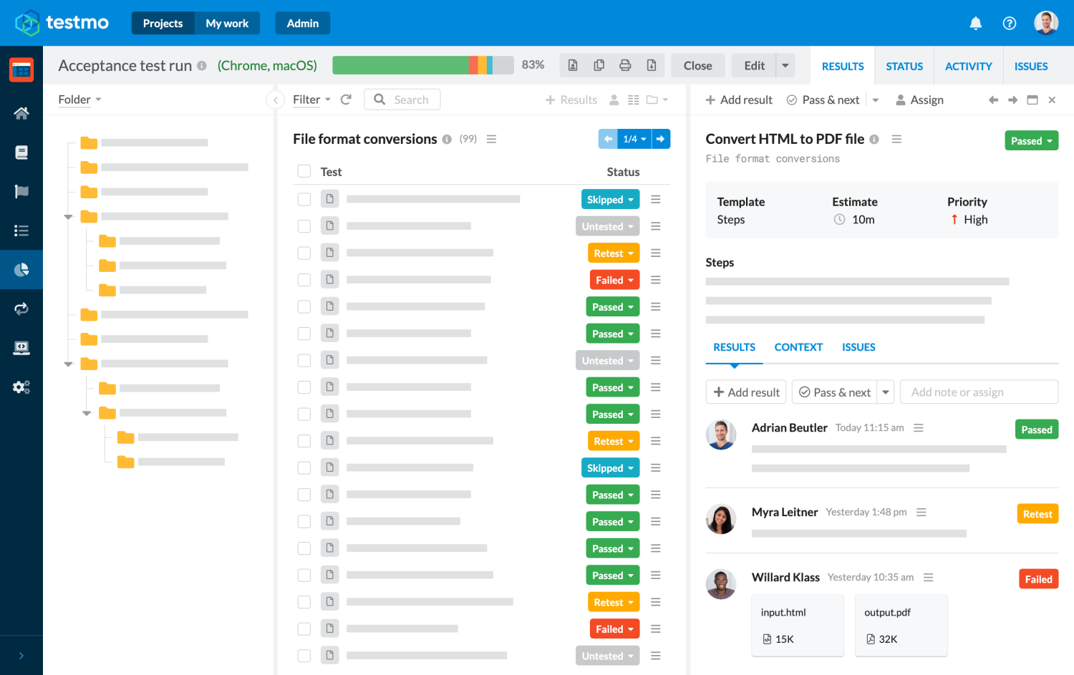This screenshot has height=675, width=1074.
Task: Close the test detail panel
Action: [1052, 100]
